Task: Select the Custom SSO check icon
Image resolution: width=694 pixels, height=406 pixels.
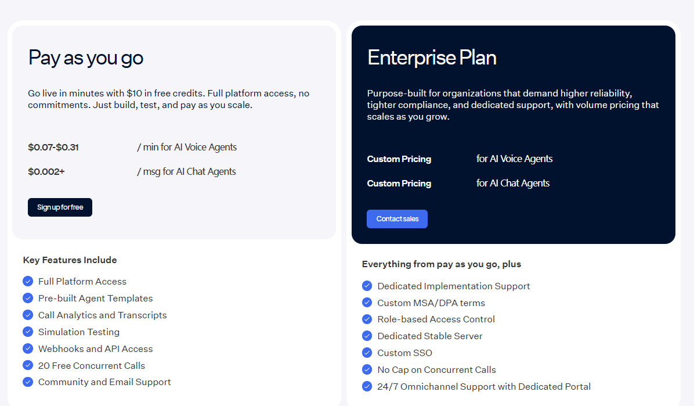Action: pyautogui.click(x=367, y=353)
